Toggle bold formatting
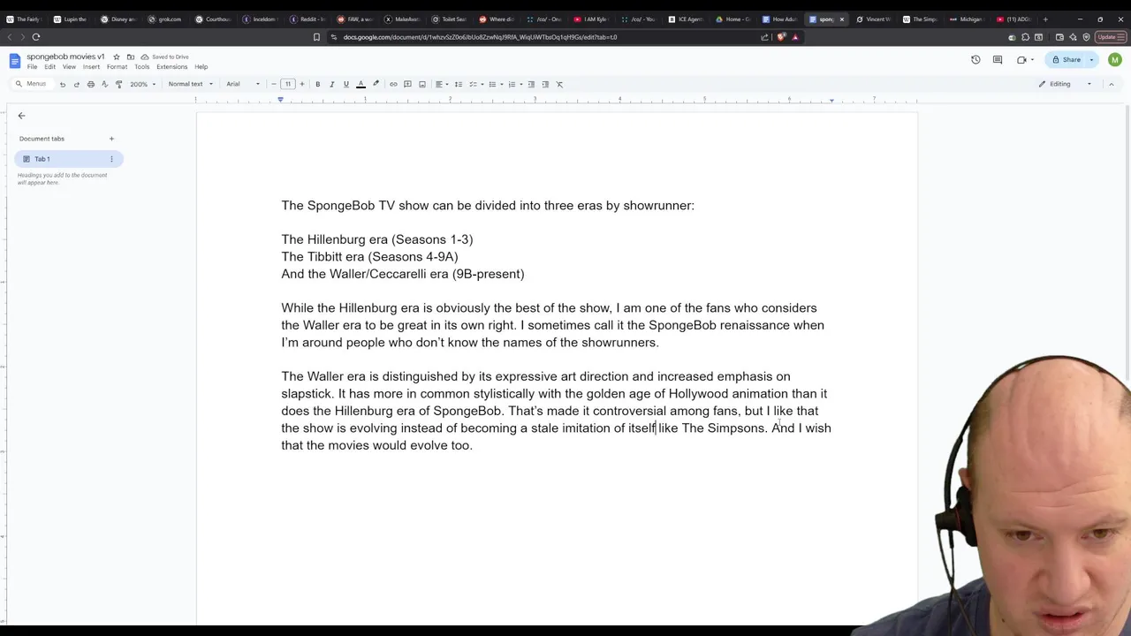 tap(317, 84)
